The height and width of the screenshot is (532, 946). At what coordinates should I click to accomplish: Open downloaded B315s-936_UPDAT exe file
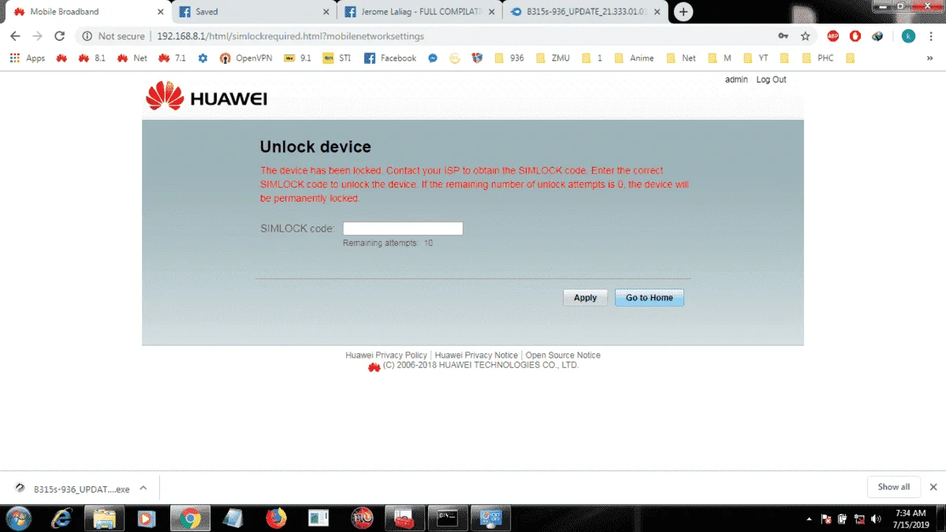73,488
